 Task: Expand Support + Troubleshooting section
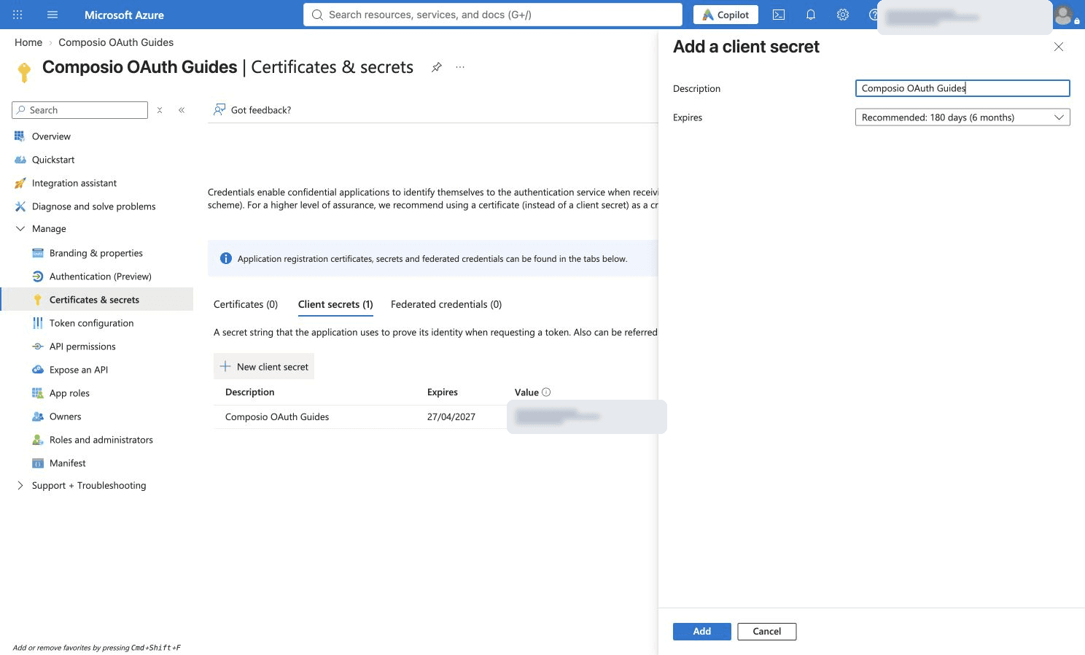click(x=20, y=485)
